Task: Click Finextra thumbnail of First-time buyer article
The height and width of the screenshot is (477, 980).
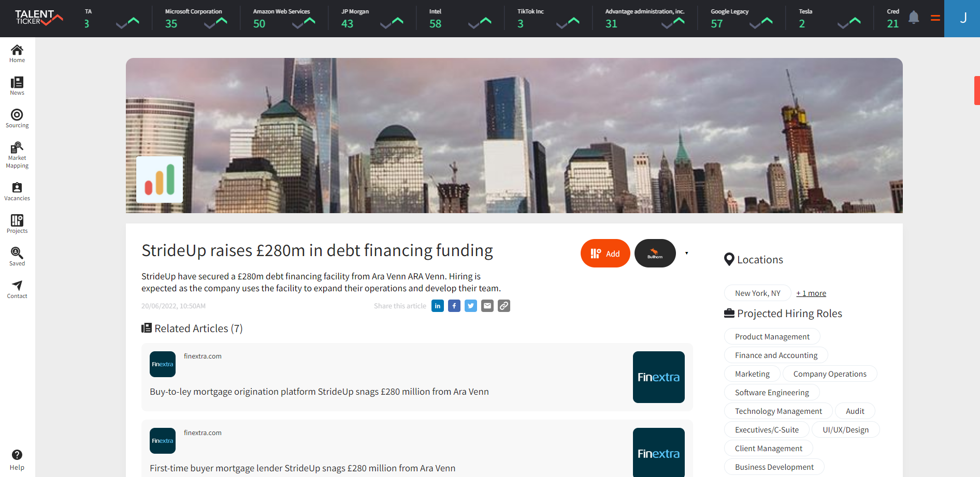Action: coord(659,452)
